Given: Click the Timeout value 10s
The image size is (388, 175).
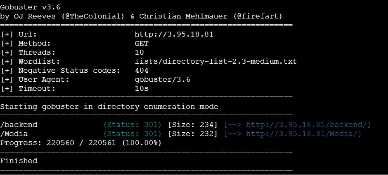Looking at the screenshot, I should point(142,89).
